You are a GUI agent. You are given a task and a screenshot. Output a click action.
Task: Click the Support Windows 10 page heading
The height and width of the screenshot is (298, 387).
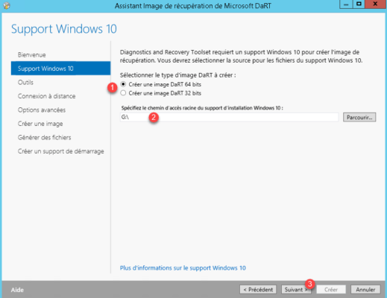coord(64,29)
